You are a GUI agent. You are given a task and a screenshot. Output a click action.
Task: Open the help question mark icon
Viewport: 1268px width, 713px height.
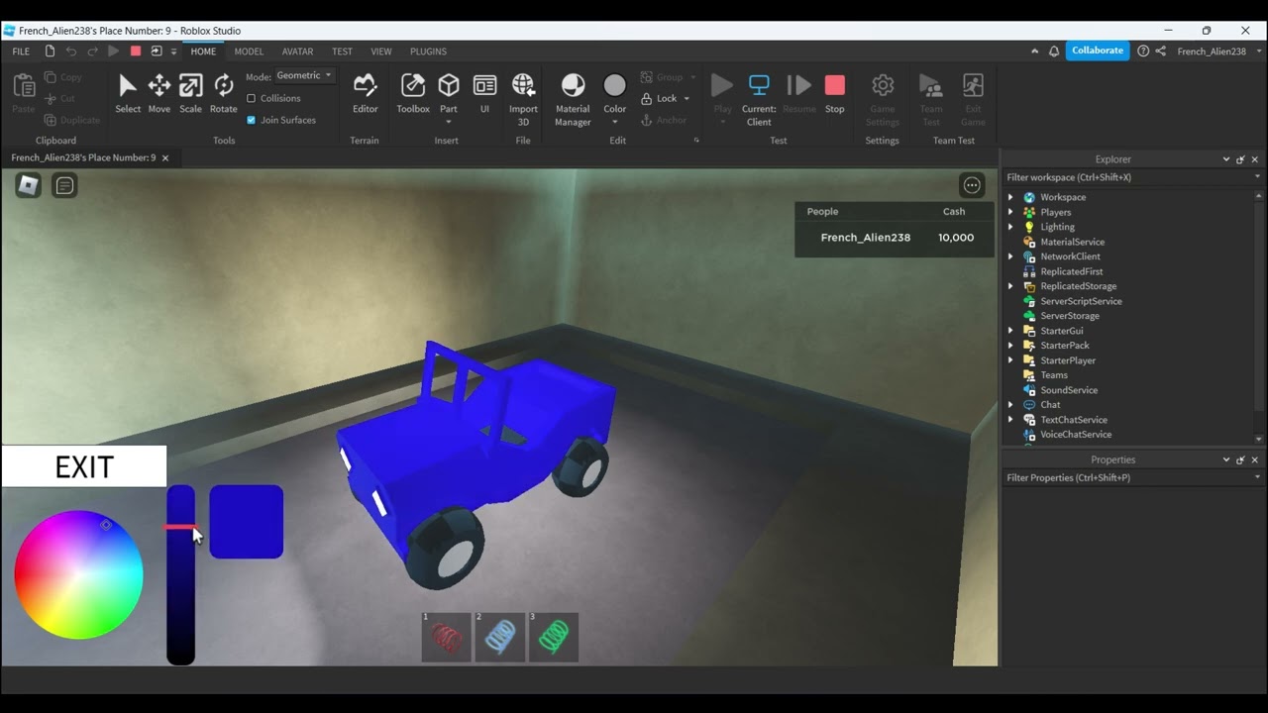1143,51
